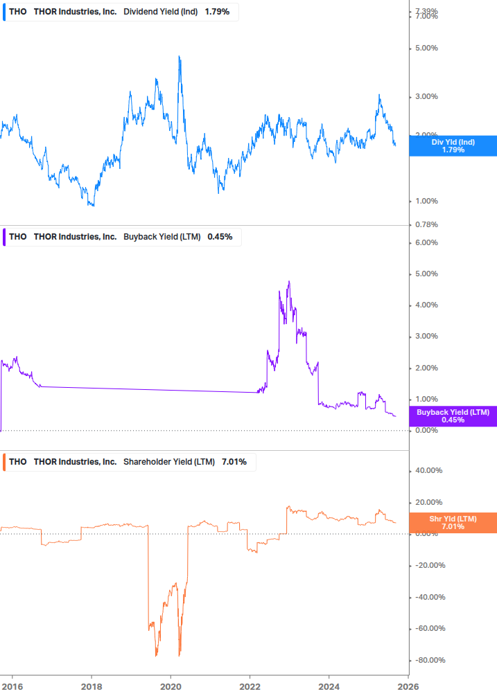Screen dimensions: 497x696
Task: Click the Dividend Yield (Ind) legend label
Action: 160,12
